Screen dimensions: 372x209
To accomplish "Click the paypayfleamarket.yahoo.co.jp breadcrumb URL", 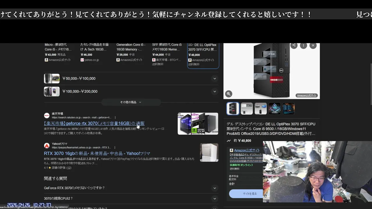I will tap(81, 147).
